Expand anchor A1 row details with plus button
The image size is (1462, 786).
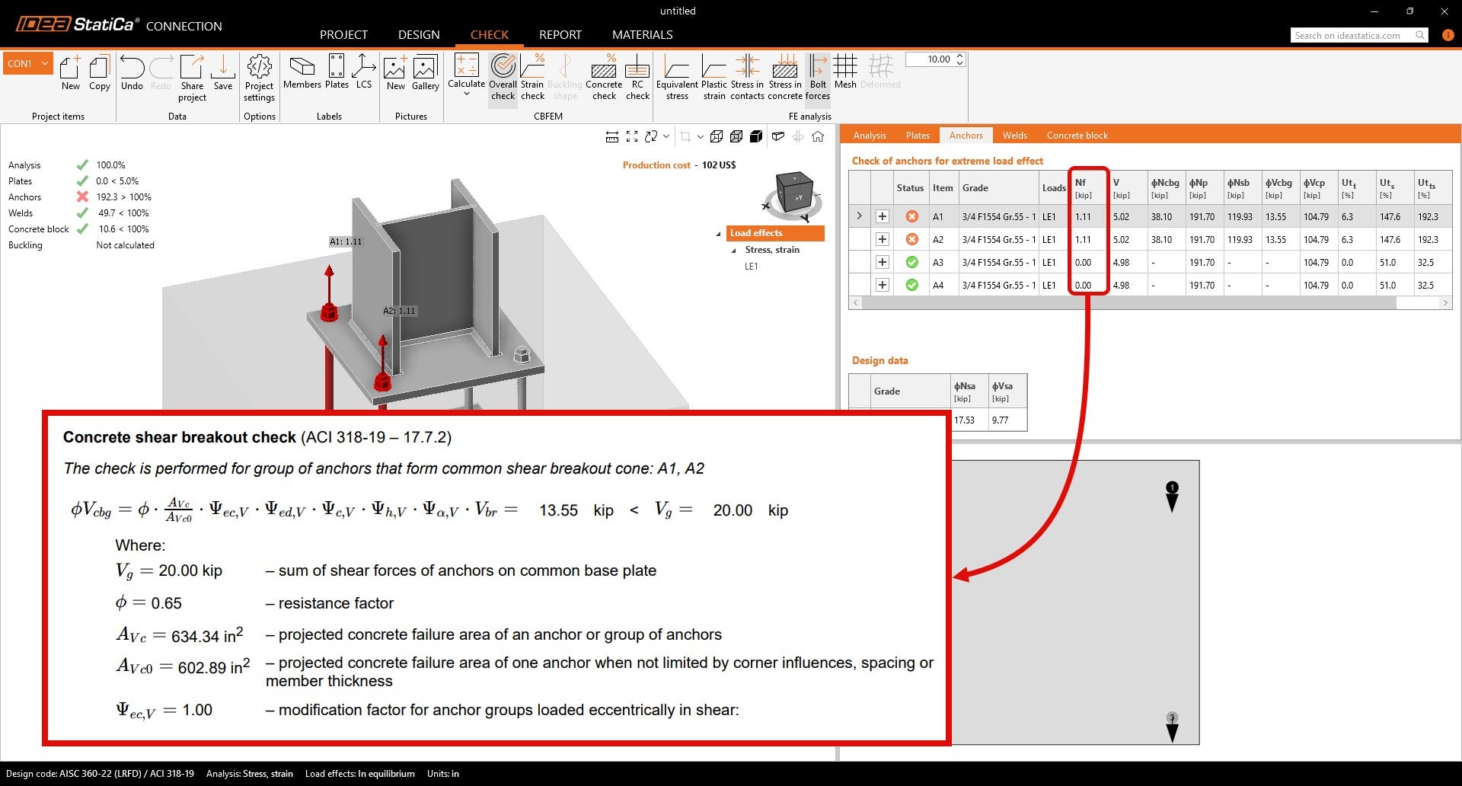pyautogui.click(x=883, y=216)
